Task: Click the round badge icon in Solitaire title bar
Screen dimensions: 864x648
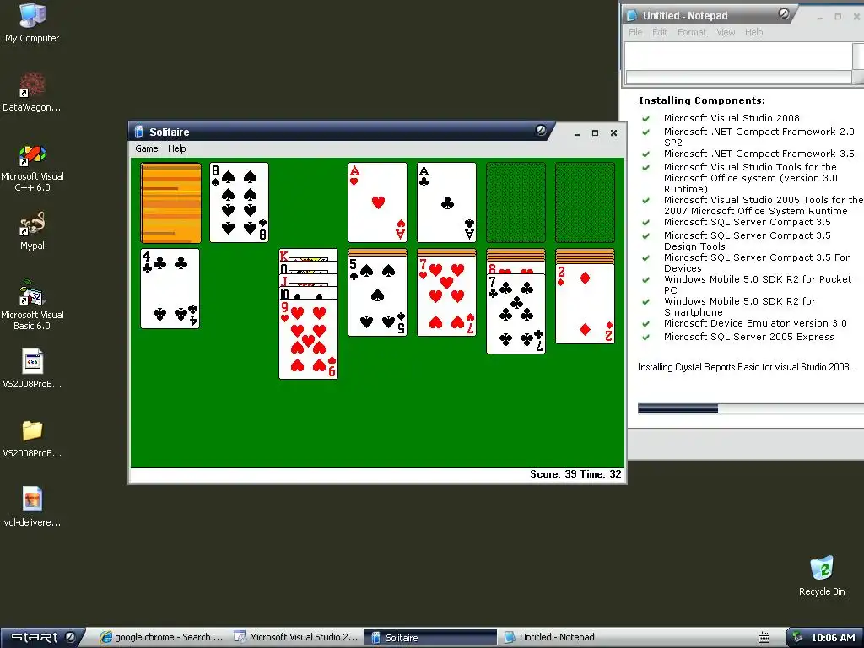Action: [541, 130]
